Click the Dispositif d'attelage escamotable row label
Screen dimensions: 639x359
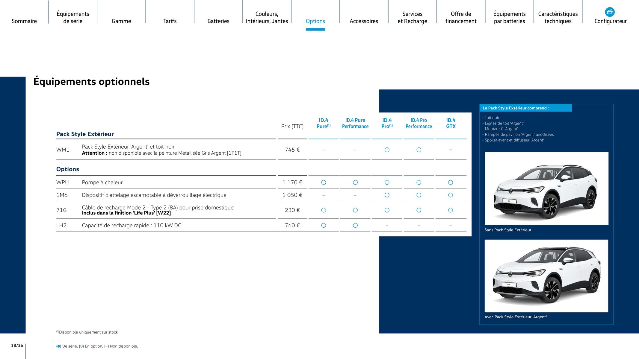point(154,195)
